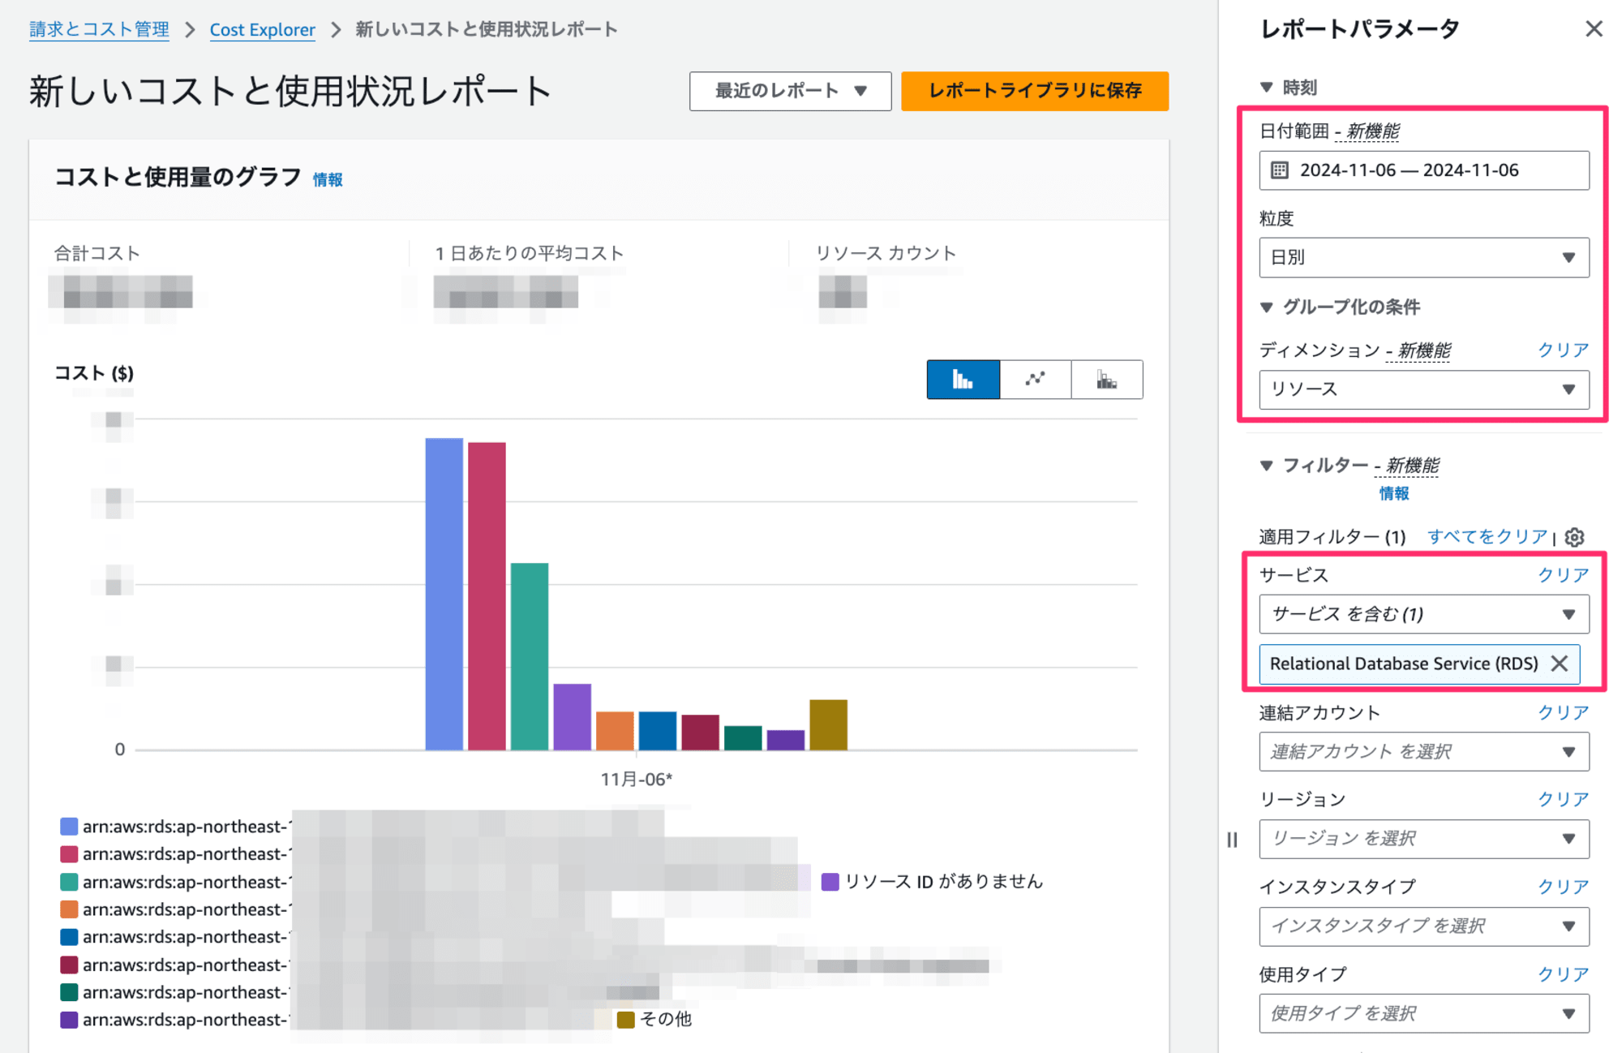Switch chart to bar graph view
Image resolution: width=1622 pixels, height=1053 pixels.
point(963,380)
